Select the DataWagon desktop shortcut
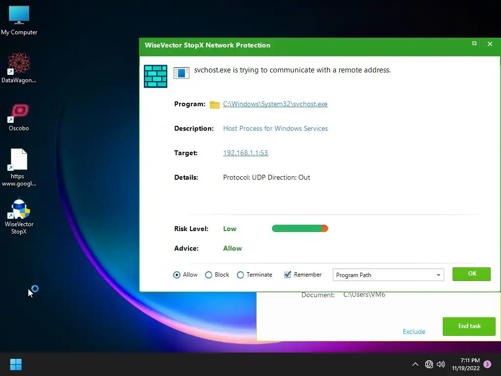This screenshot has width=501, height=376. [19, 68]
